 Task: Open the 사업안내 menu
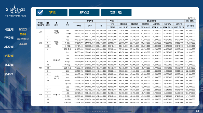point(9,29)
